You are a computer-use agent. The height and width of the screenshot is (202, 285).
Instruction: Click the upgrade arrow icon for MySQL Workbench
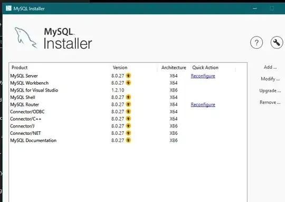pos(128,82)
